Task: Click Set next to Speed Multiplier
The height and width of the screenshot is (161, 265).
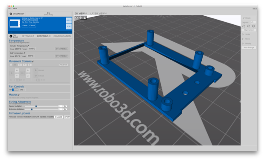Action: tap(65, 106)
